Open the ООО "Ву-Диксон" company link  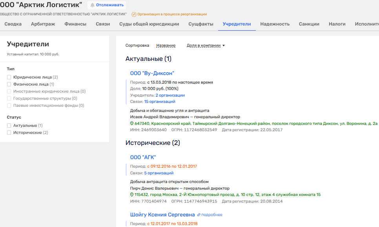click(x=152, y=73)
